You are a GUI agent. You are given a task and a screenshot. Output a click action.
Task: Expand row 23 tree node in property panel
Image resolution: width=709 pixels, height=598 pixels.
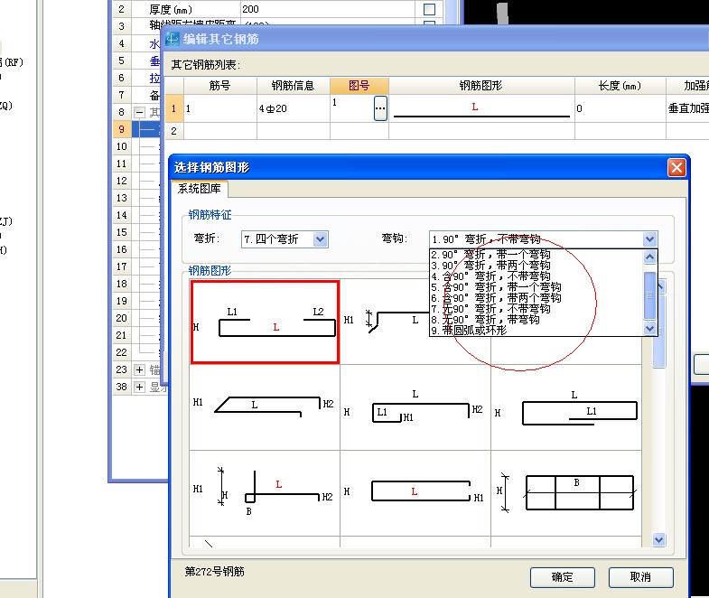140,370
